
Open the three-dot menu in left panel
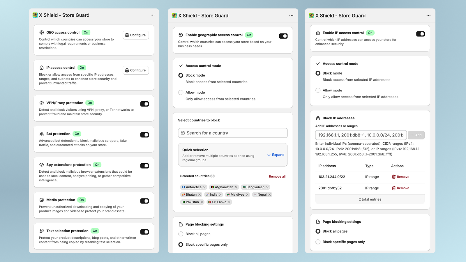(x=153, y=15)
